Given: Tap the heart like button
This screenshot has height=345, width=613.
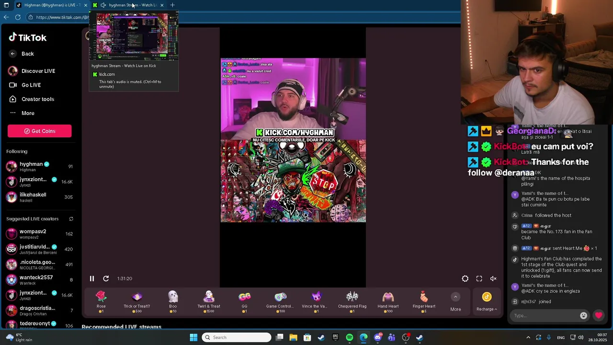Looking at the screenshot, I should 599,315.
